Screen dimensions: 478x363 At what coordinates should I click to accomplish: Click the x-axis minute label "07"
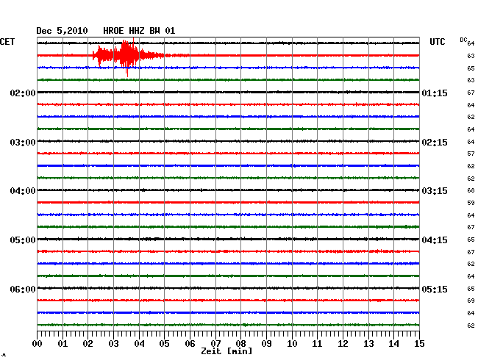[x=215, y=344]
